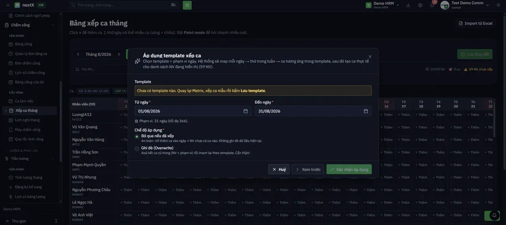Collapse sidebar via double-chevron icon beside nextX logo

(x=8, y=5)
